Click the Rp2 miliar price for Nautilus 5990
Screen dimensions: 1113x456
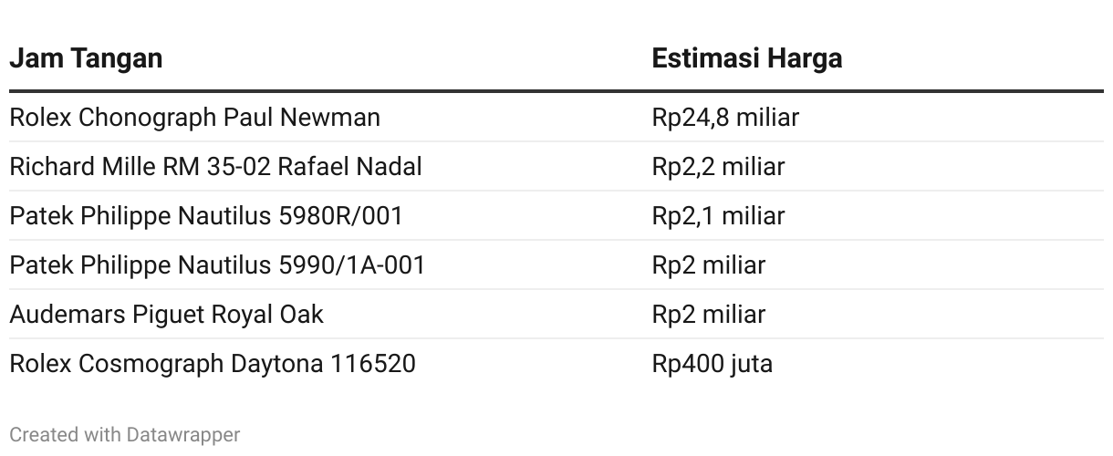pyautogui.click(x=708, y=265)
